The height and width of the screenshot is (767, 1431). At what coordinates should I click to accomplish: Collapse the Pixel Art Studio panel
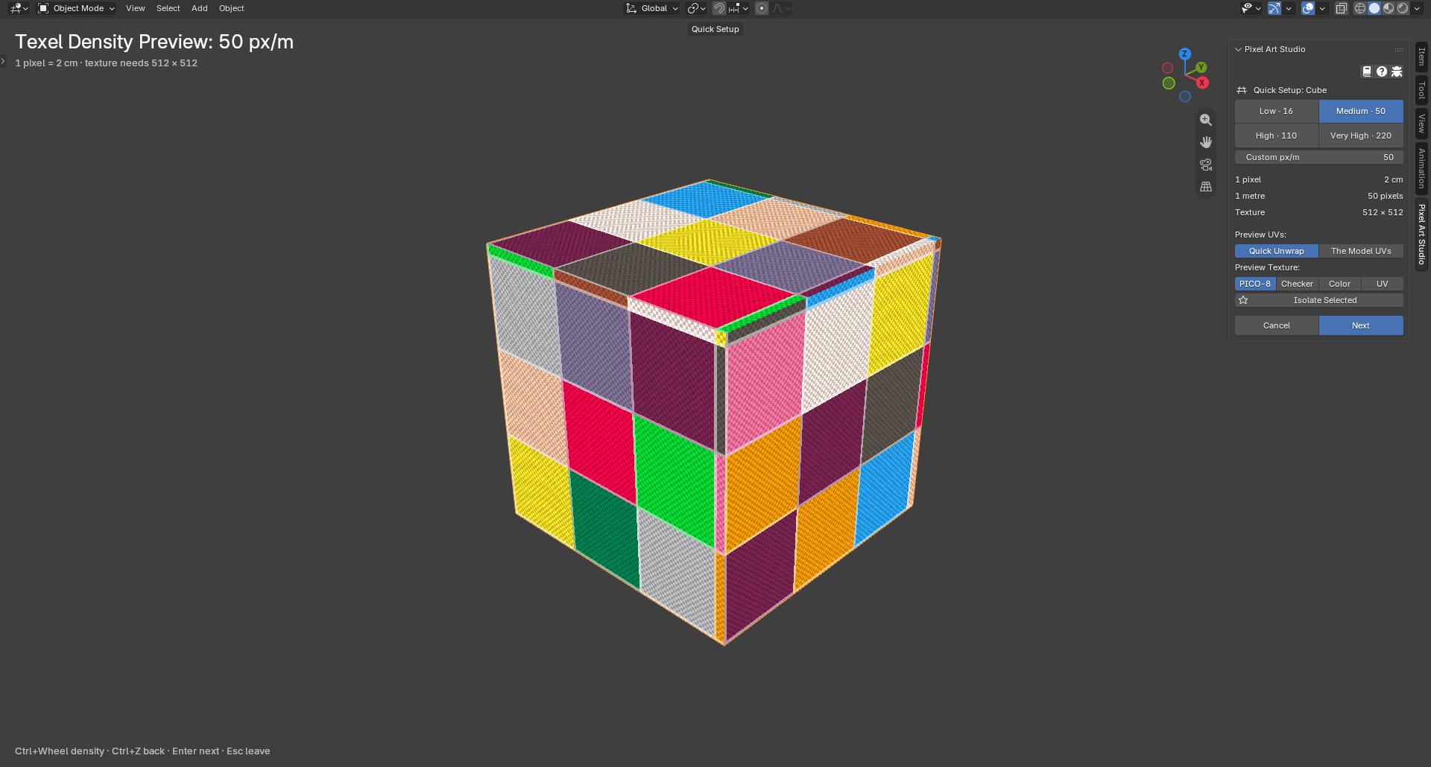tap(1238, 49)
